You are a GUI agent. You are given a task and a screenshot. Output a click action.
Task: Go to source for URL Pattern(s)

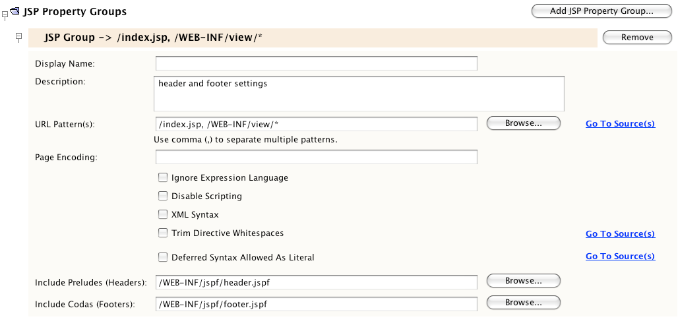point(620,124)
